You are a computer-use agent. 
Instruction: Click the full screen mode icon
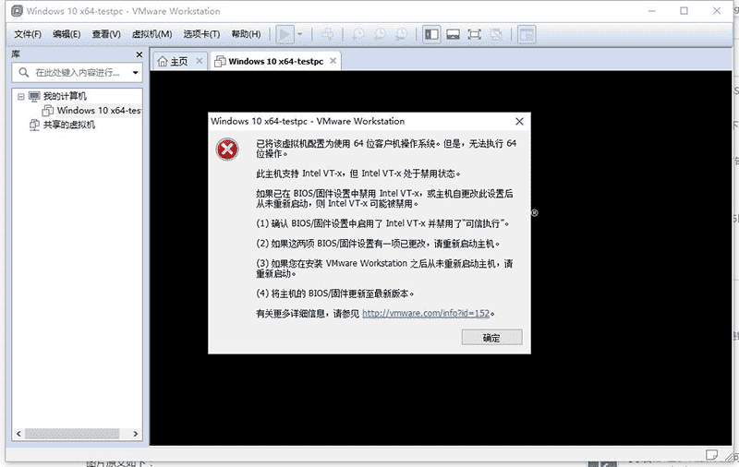[475, 34]
